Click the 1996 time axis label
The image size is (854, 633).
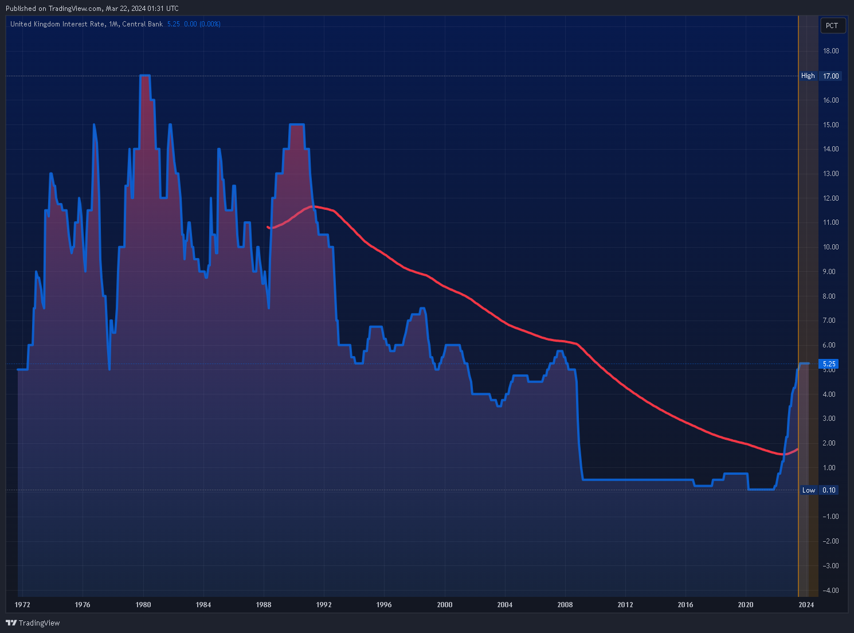pyautogui.click(x=384, y=605)
